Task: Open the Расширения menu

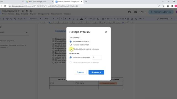Action: [56, 14]
